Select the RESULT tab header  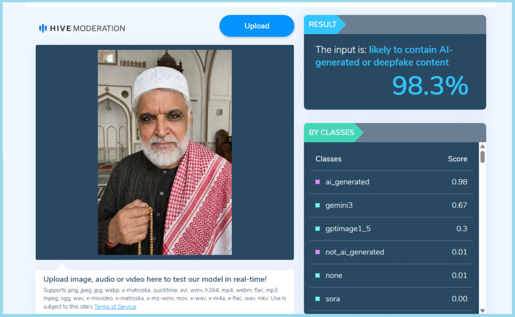click(323, 25)
